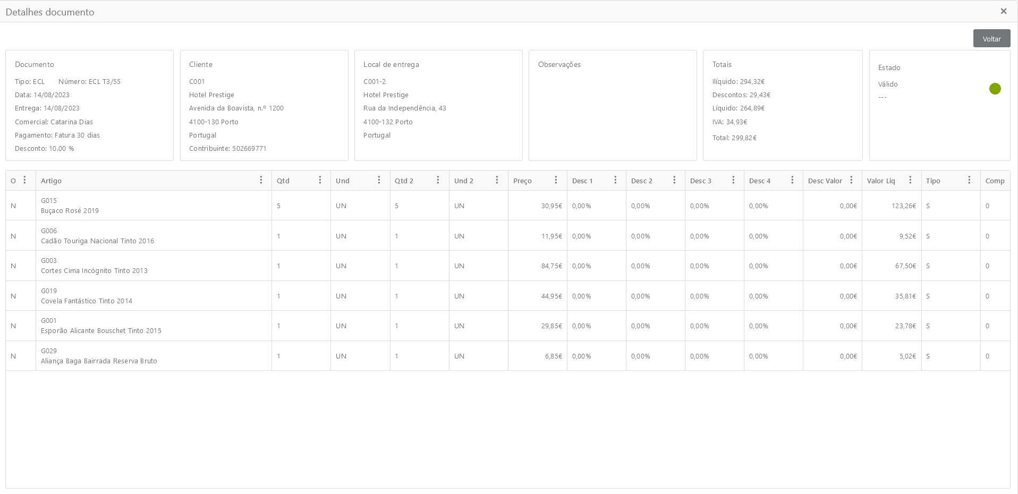Open the Desc 4 column options menu
Viewport: 1018px width, 494px height.
[792, 180]
